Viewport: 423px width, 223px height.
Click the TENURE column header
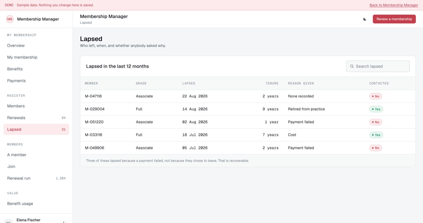pyautogui.click(x=272, y=83)
